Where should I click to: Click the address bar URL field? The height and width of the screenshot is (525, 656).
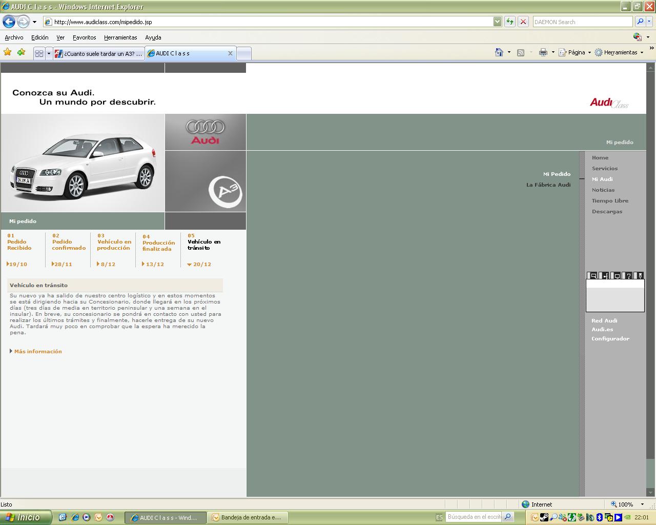coord(272,22)
